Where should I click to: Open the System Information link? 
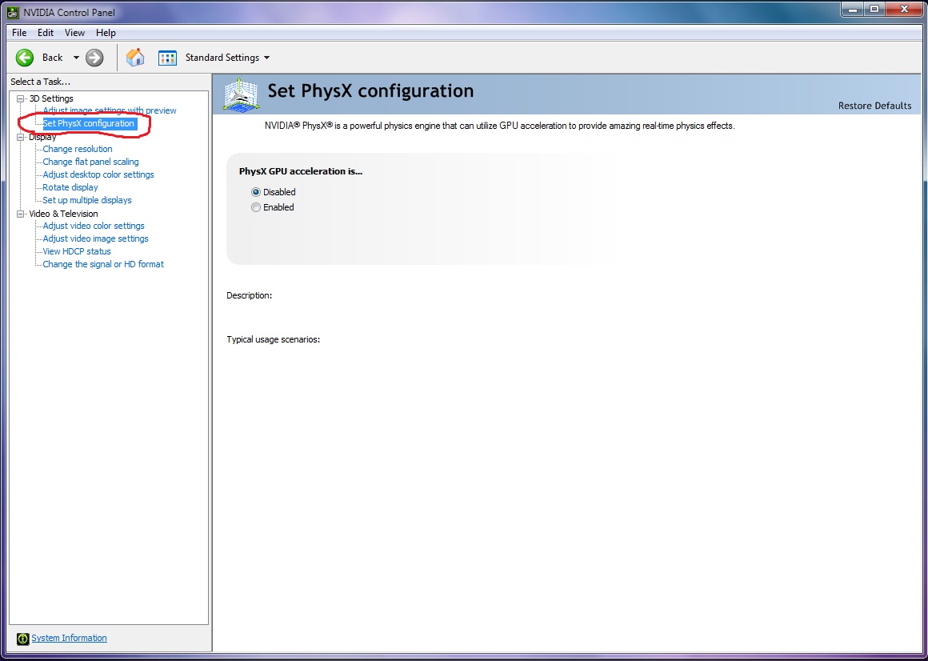(x=70, y=638)
